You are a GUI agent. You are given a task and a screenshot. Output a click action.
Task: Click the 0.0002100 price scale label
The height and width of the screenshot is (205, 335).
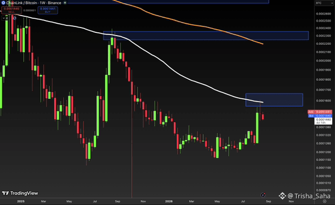coord(323,52)
